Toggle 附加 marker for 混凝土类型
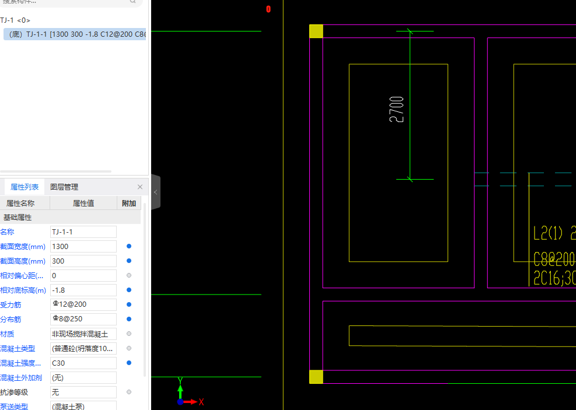576x410 pixels. click(129, 348)
